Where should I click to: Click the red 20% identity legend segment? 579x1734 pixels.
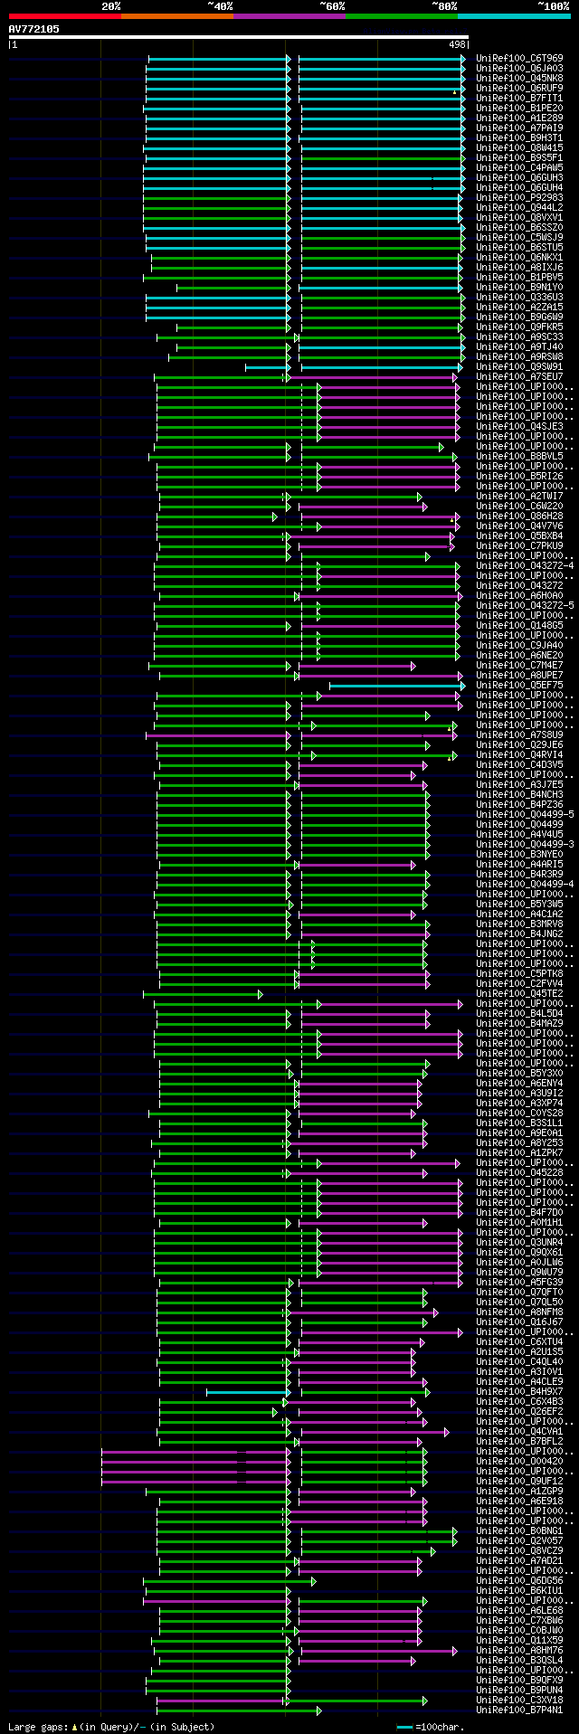click(x=65, y=16)
